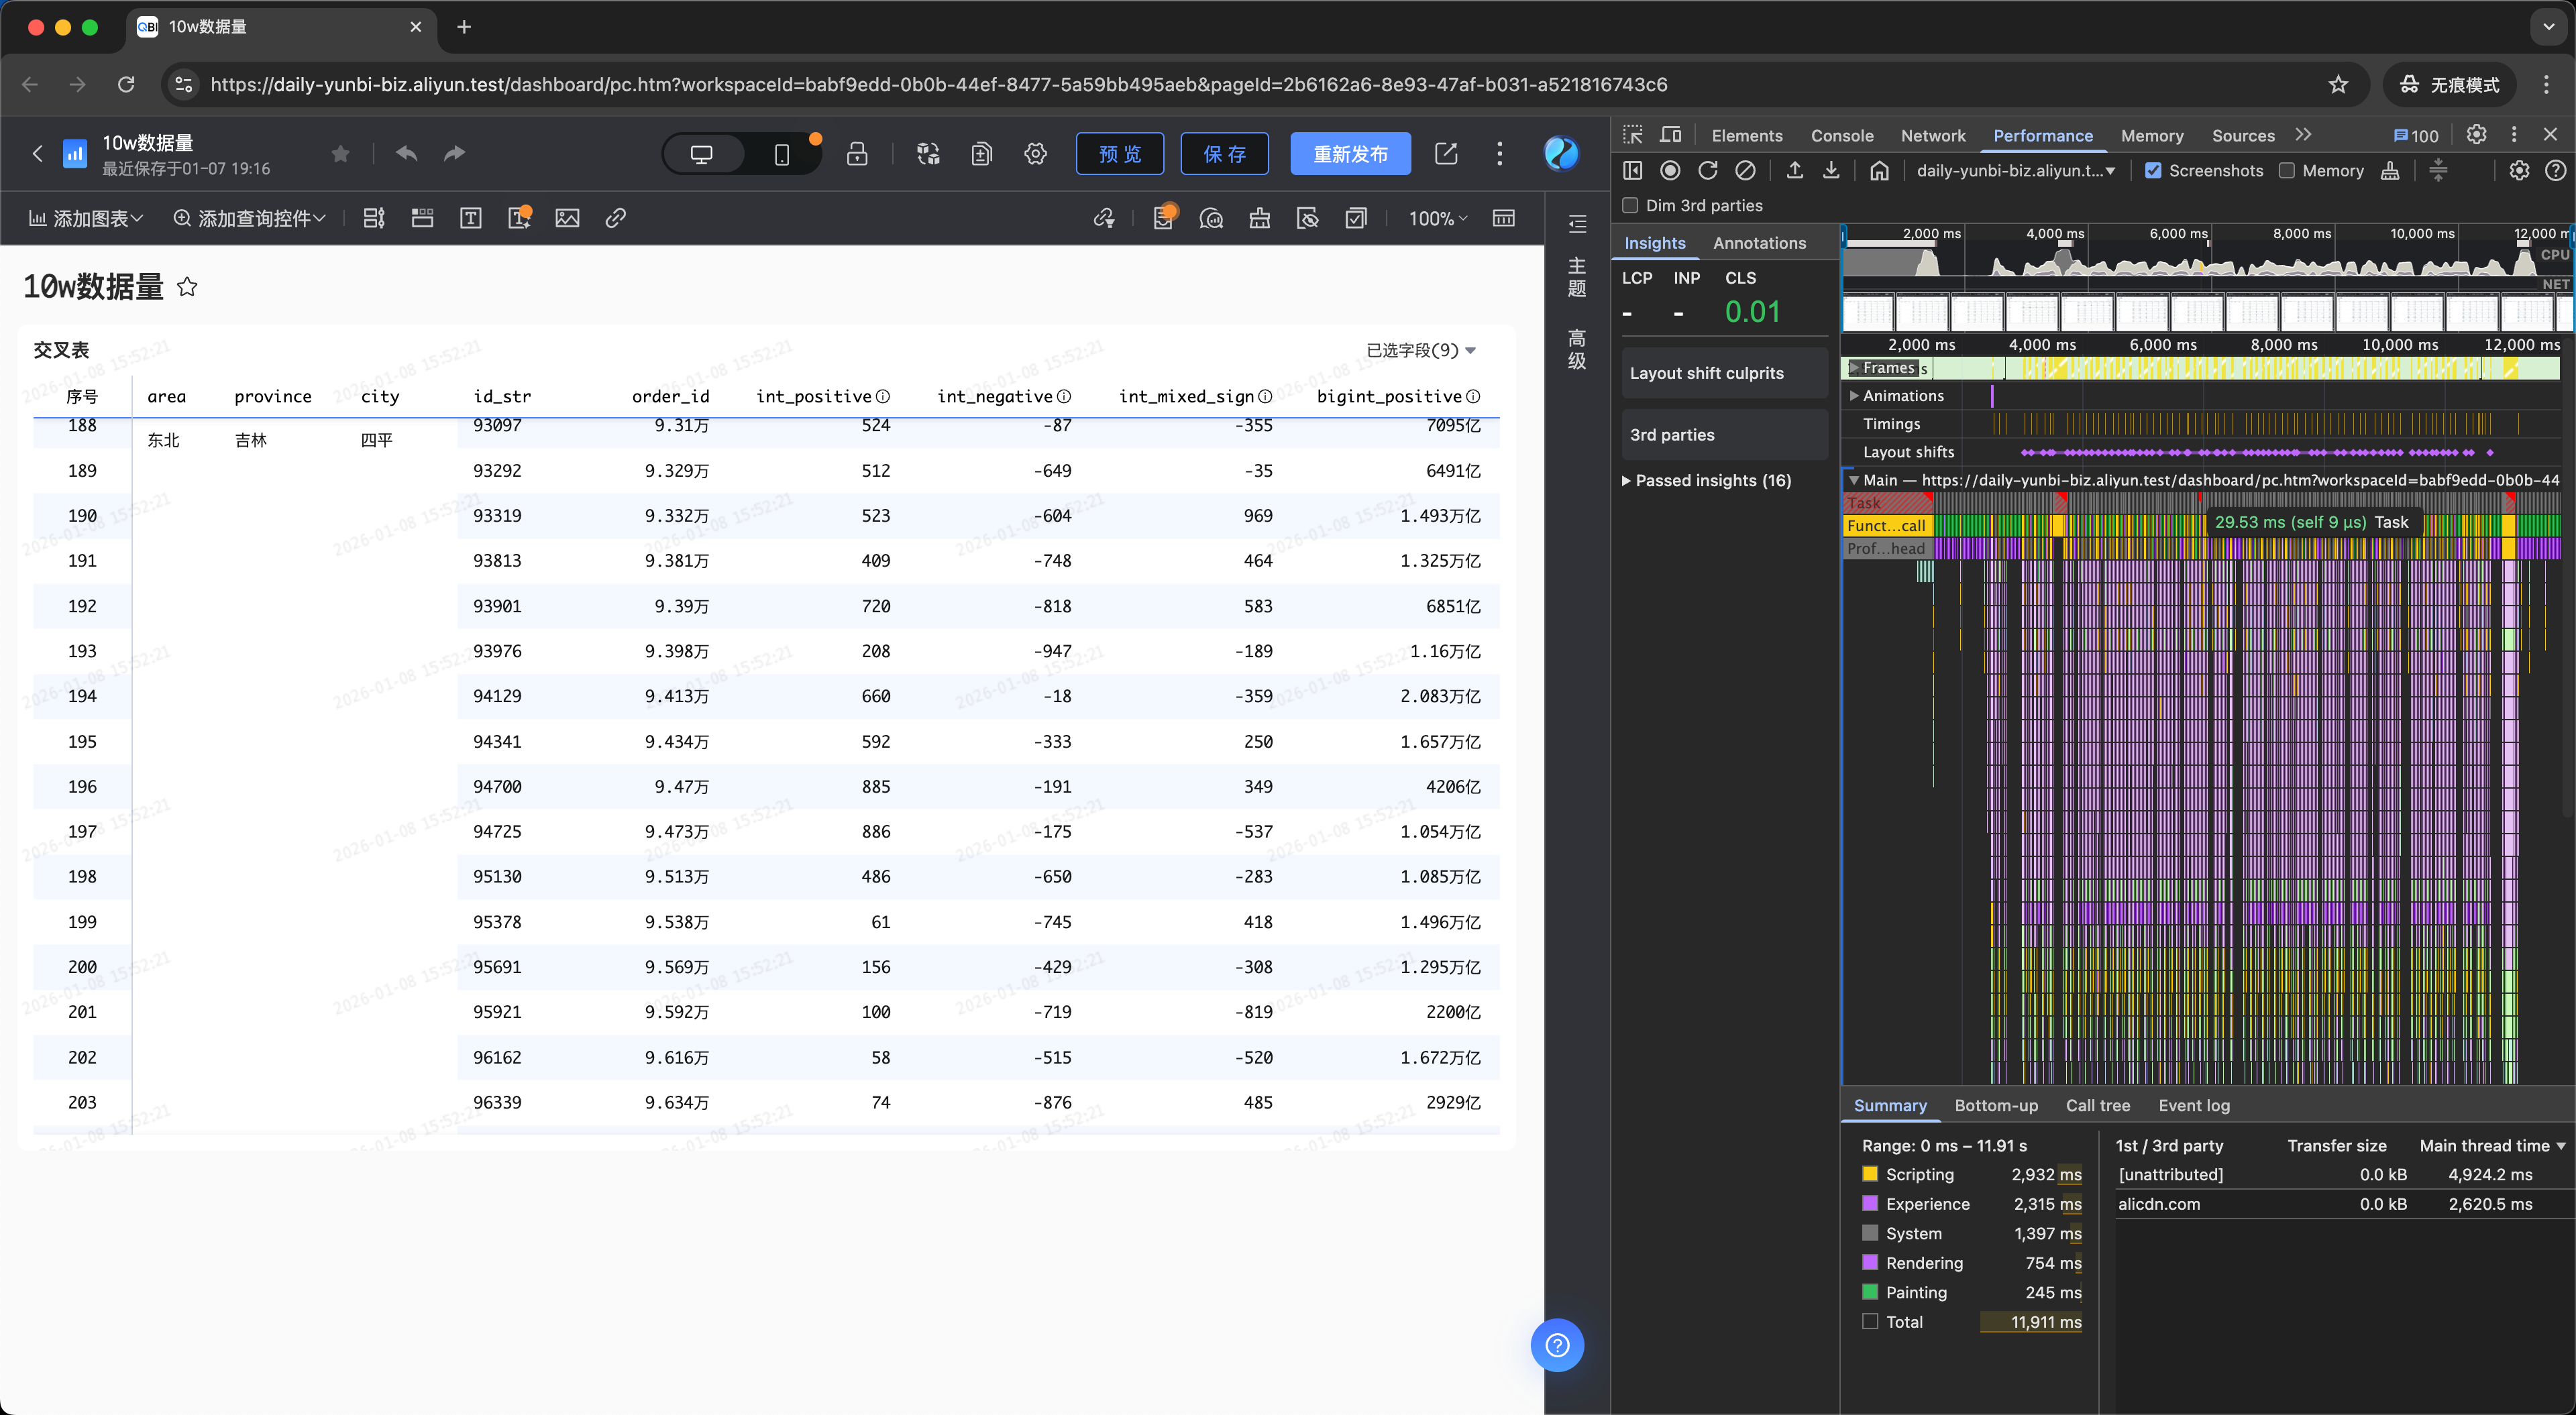Switch to mobile device layout icon
The width and height of the screenshot is (2576, 1415).
(x=782, y=154)
